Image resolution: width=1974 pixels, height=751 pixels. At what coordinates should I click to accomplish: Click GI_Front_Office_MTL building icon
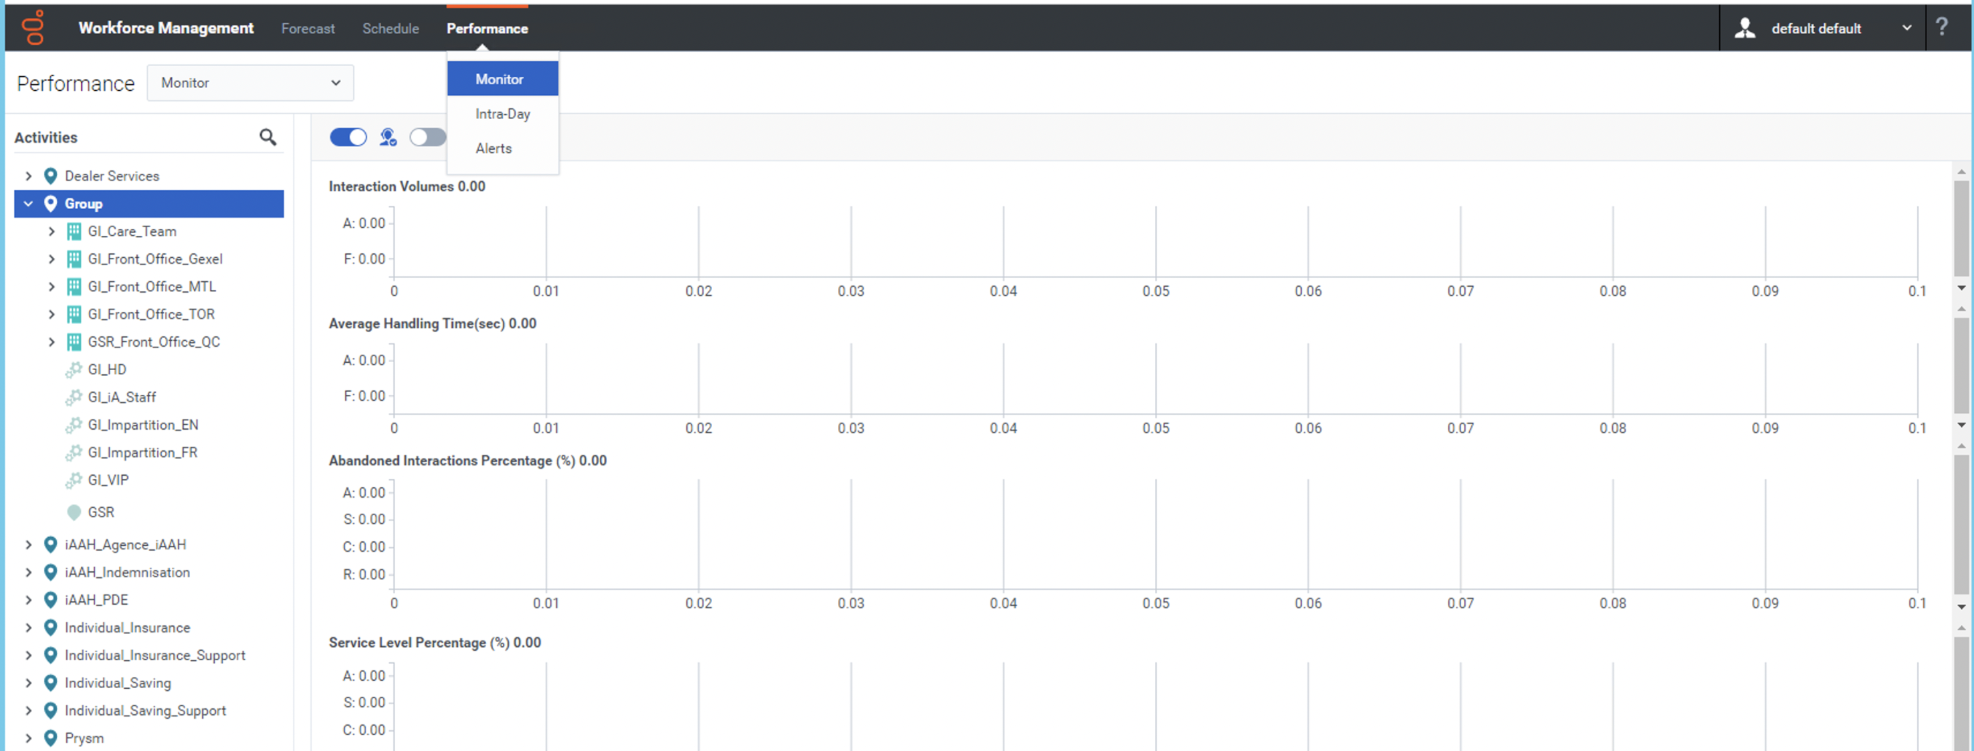[74, 287]
